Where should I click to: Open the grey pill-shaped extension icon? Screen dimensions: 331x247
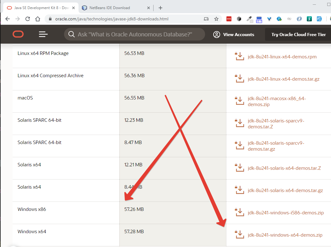(x=289, y=19)
